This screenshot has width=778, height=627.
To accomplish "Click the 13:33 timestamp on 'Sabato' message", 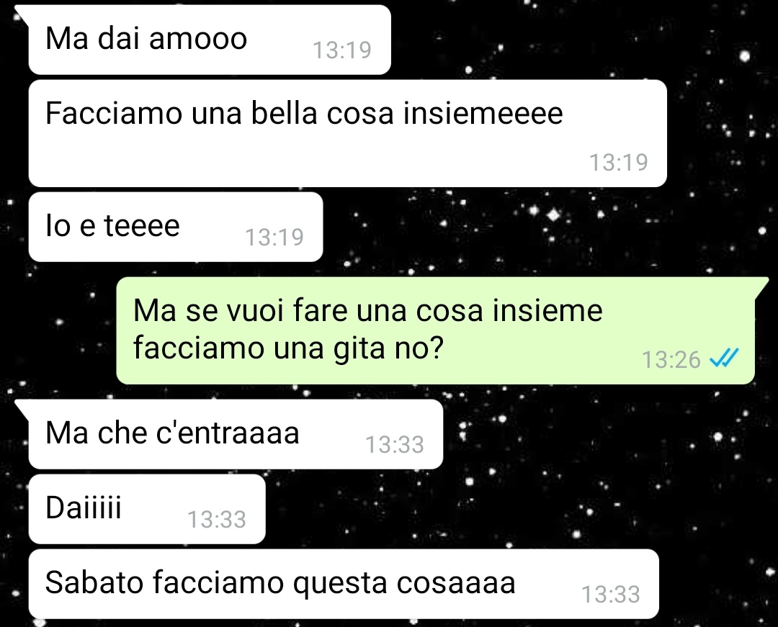I will click(611, 595).
